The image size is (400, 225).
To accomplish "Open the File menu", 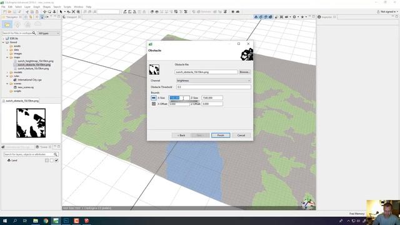I will pos(3,7).
